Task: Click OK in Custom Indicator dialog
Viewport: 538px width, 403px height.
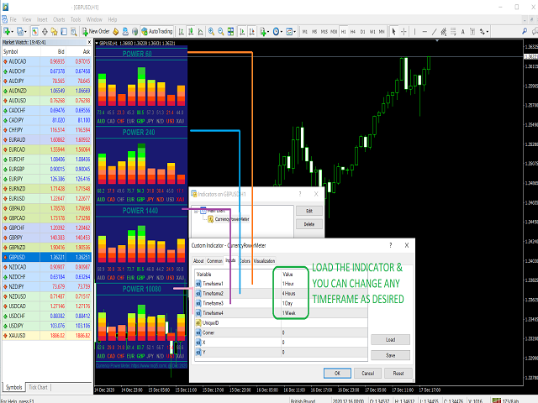Action: point(337,373)
